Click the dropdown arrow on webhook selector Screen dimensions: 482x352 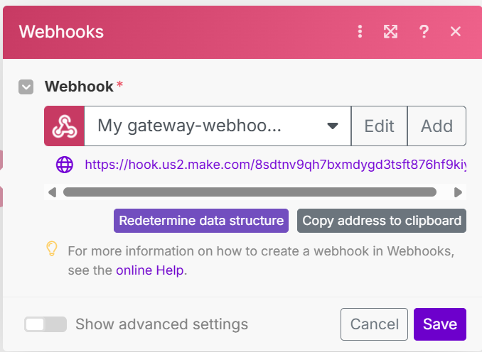point(332,126)
